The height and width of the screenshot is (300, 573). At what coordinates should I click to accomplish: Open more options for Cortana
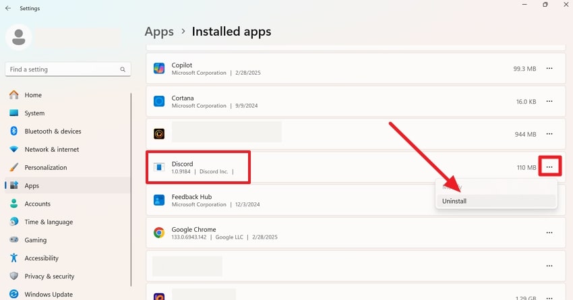(549, 101)
